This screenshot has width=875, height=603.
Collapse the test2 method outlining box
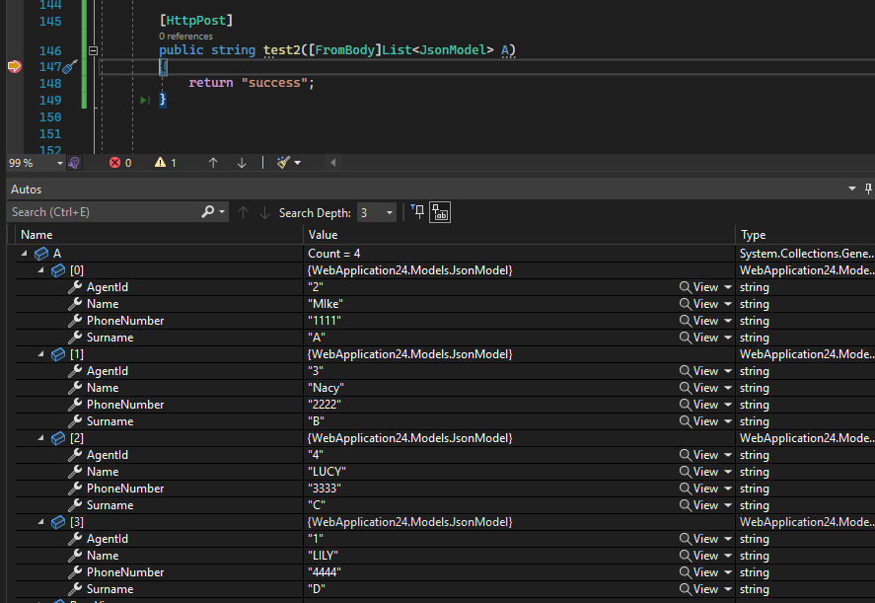[x=93, y=50]
